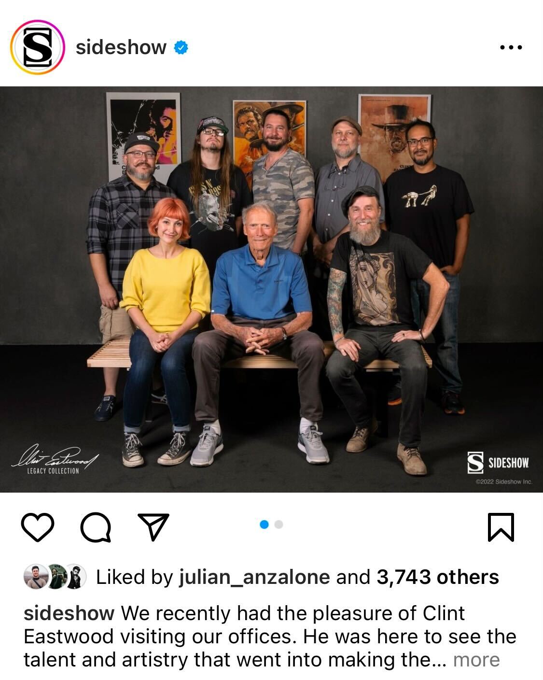Tap the group photo image
The height and width of the screenshot is (680, 543).
pyautogui.click(x=271, y=289)
